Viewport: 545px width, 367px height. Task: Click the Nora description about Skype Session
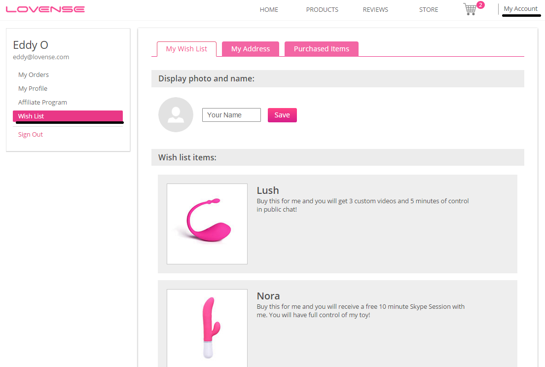pos(361,311)
